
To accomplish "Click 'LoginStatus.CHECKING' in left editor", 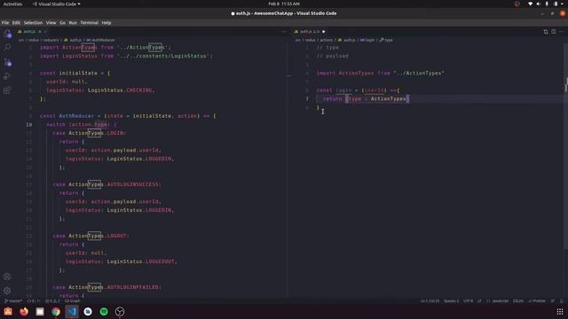I will coord(120,90).
